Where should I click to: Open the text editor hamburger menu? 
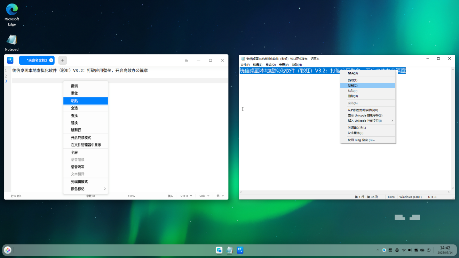pyautogui.click(x=187, y=60)
